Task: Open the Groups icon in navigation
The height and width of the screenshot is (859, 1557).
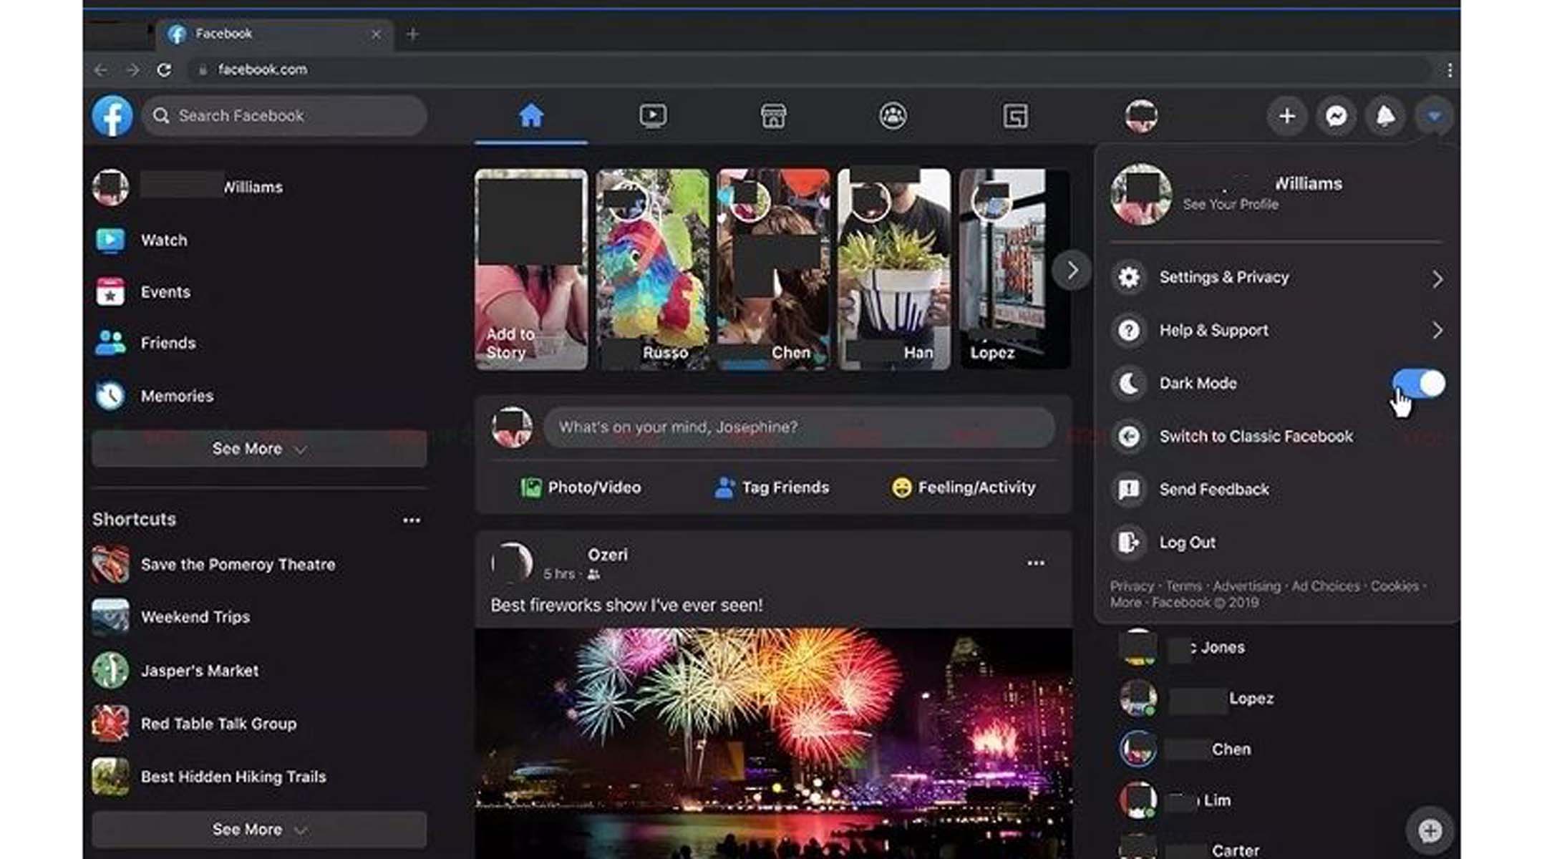Action: (893, 116)
